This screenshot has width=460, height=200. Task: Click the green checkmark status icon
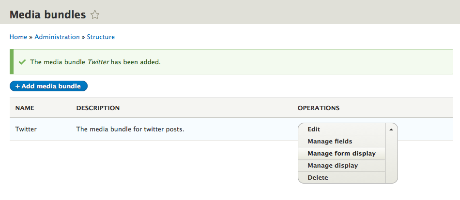tap(22, 62)
